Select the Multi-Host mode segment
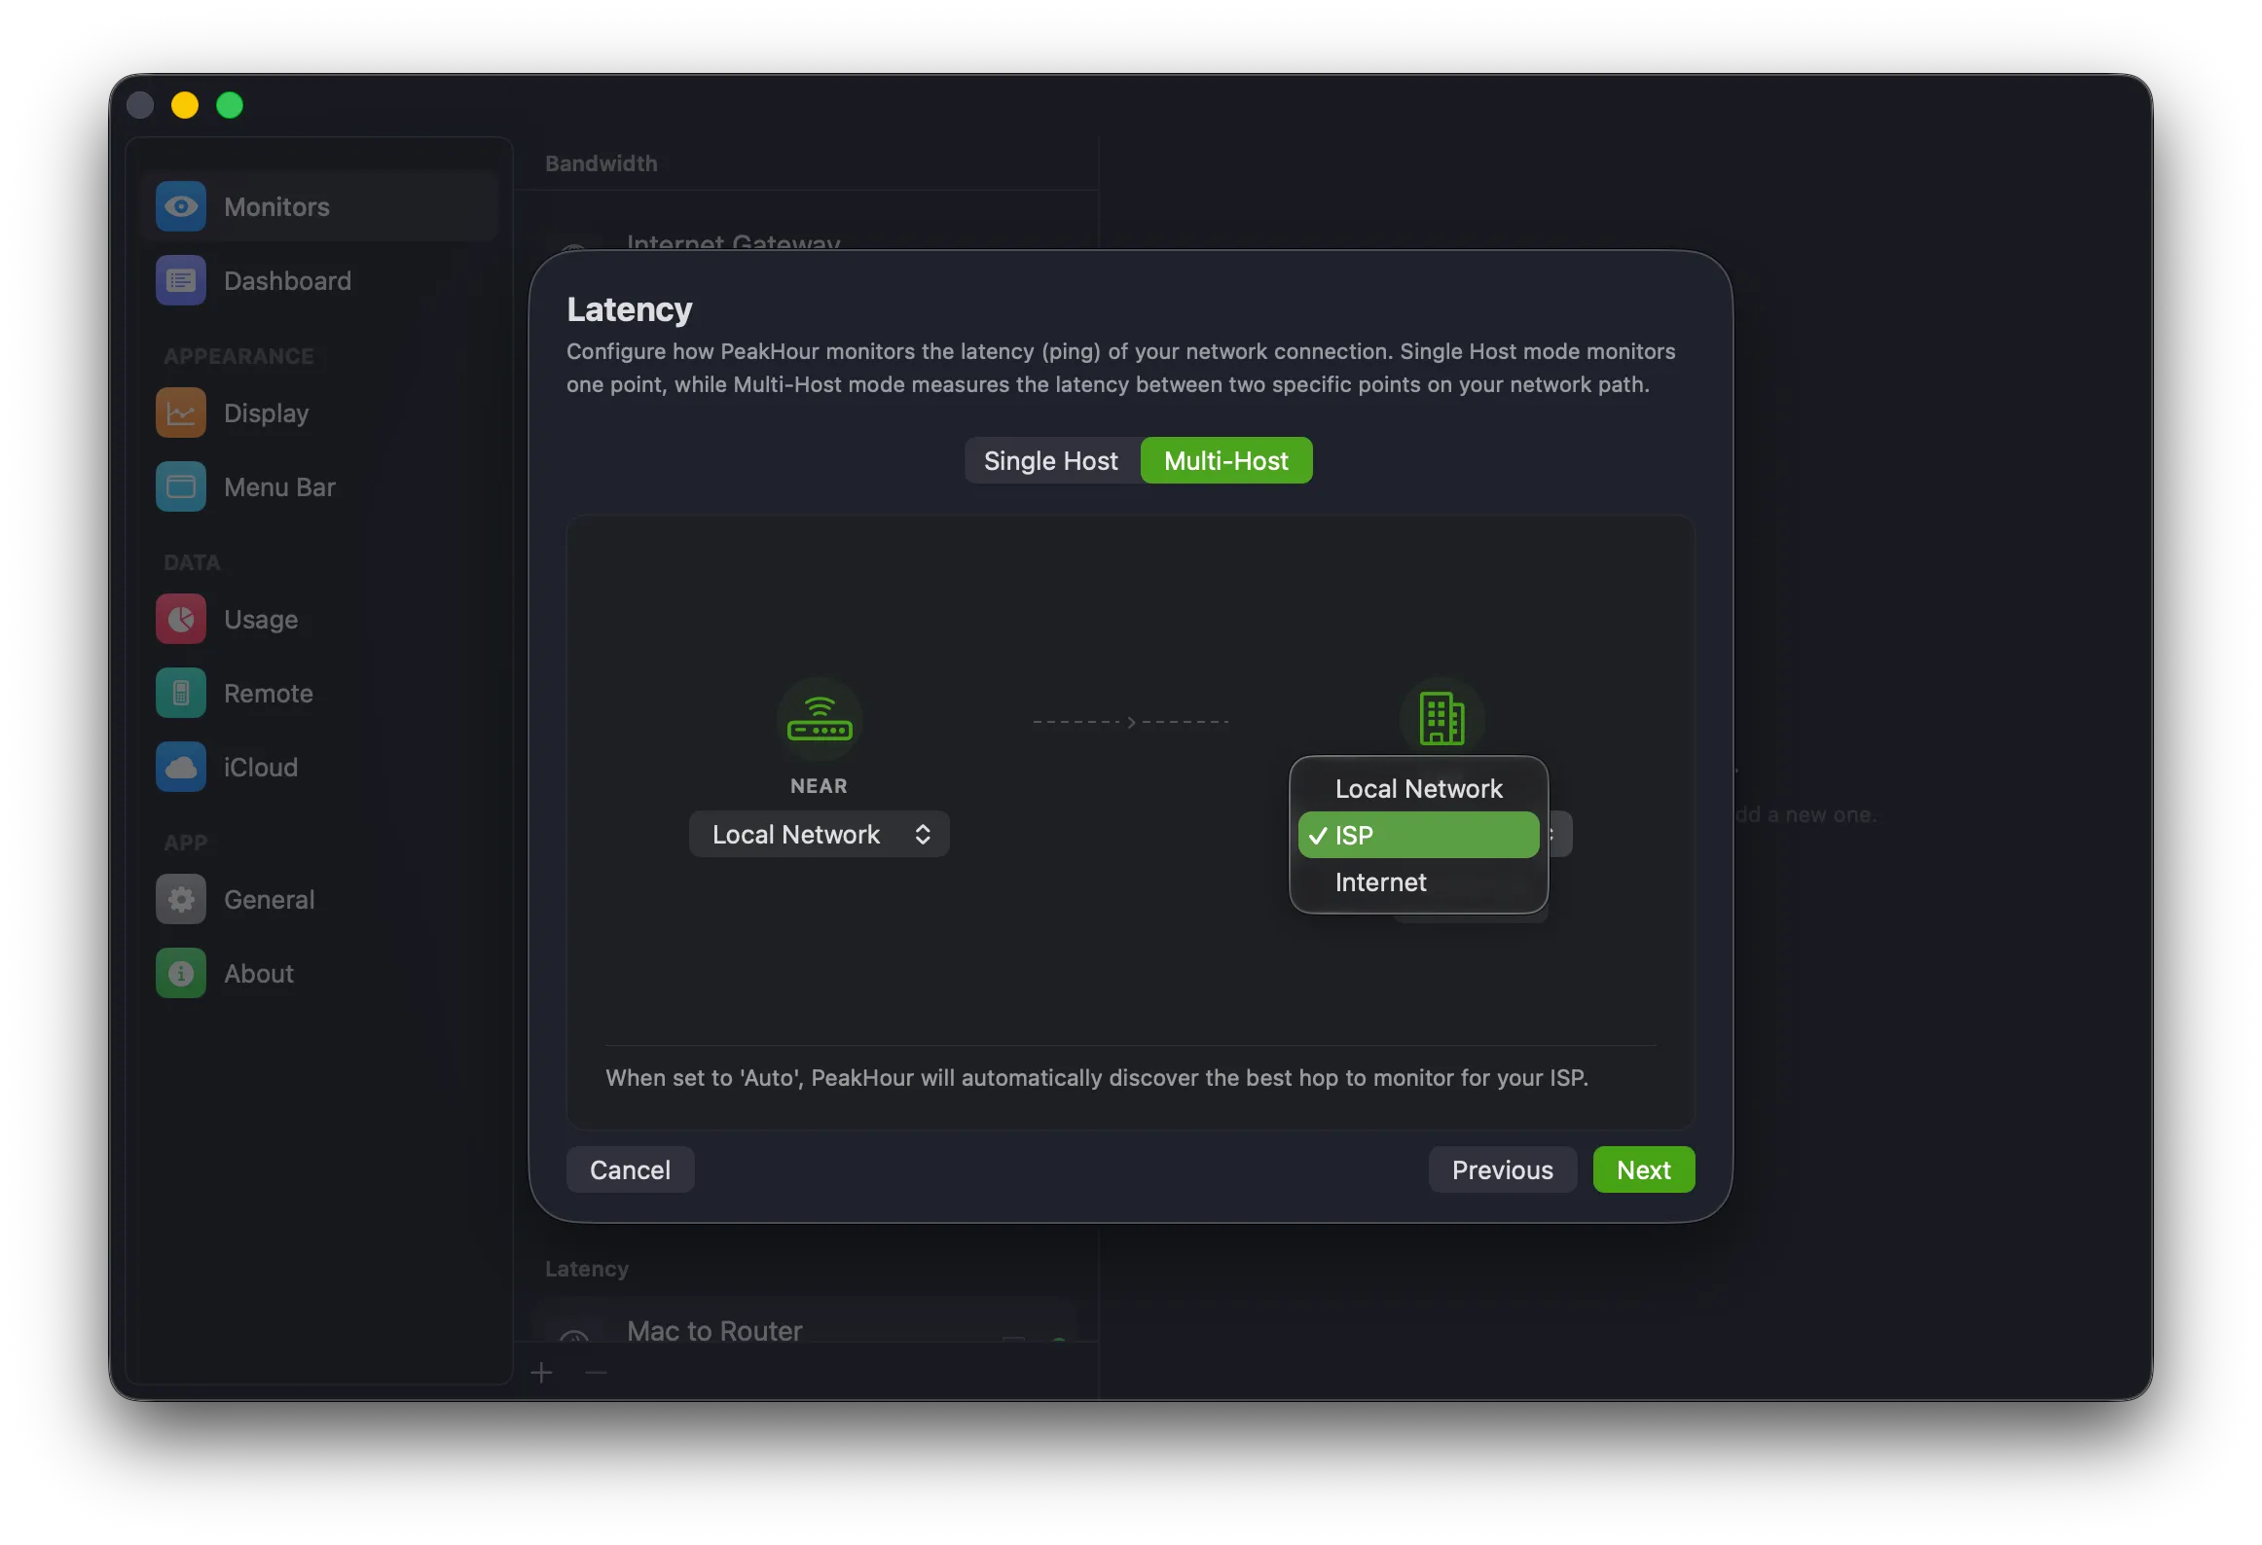 (x=1226, y=460)
